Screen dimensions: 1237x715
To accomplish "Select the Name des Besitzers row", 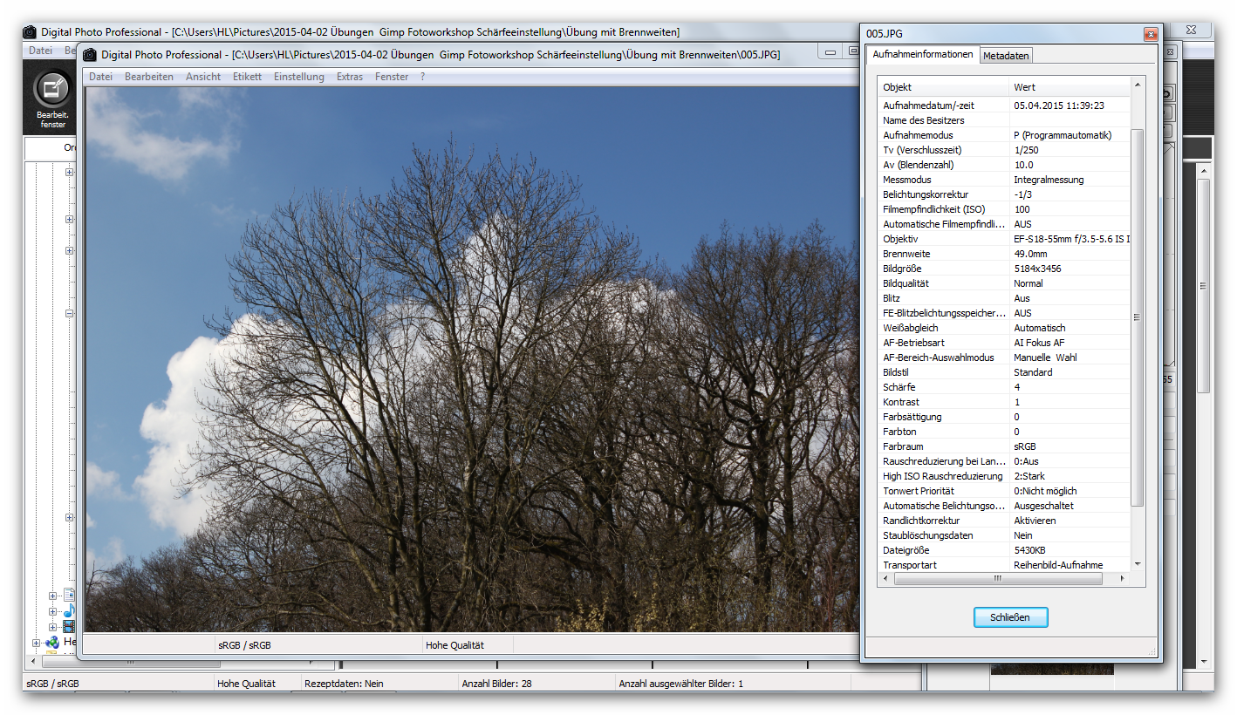I will tap(1004, 120).
